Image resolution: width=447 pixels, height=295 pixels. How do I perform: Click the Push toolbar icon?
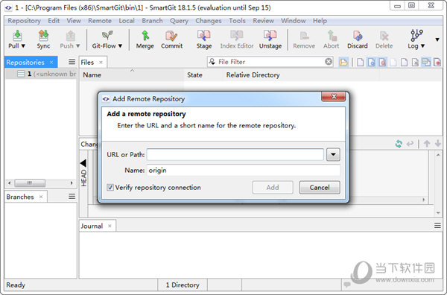click(70, 37)
